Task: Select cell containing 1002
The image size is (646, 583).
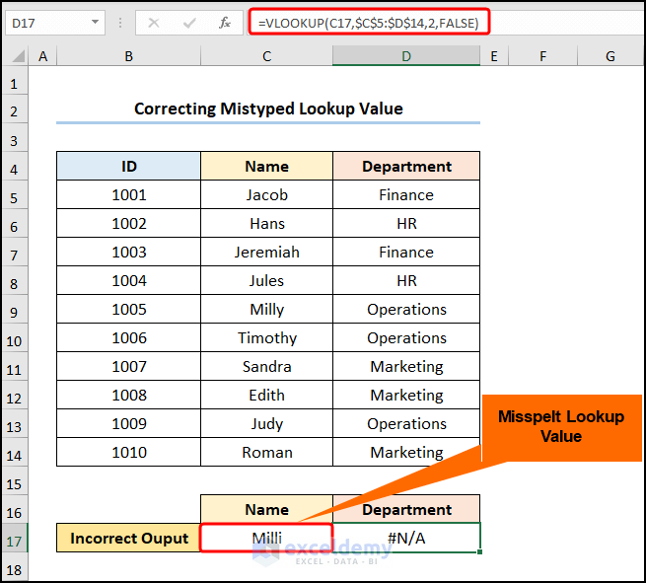Action: (128, 223)
